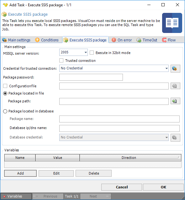The height and width of the screenshot is (200, 185).
Task: Click the Previous task button
Action: pos(48,196)
